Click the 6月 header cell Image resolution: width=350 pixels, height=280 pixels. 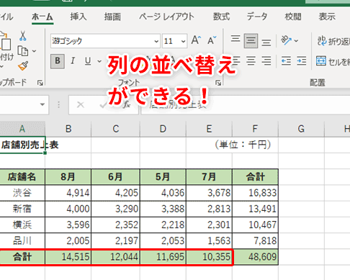click(115, 177)
